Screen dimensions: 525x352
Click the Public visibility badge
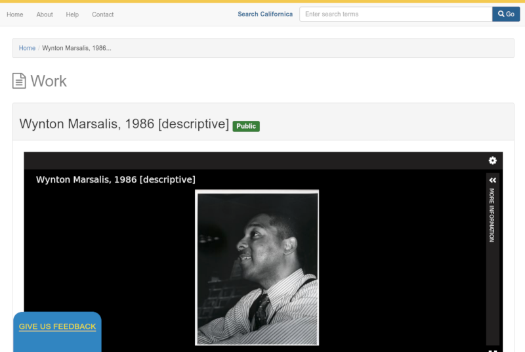tap(246, 126)
